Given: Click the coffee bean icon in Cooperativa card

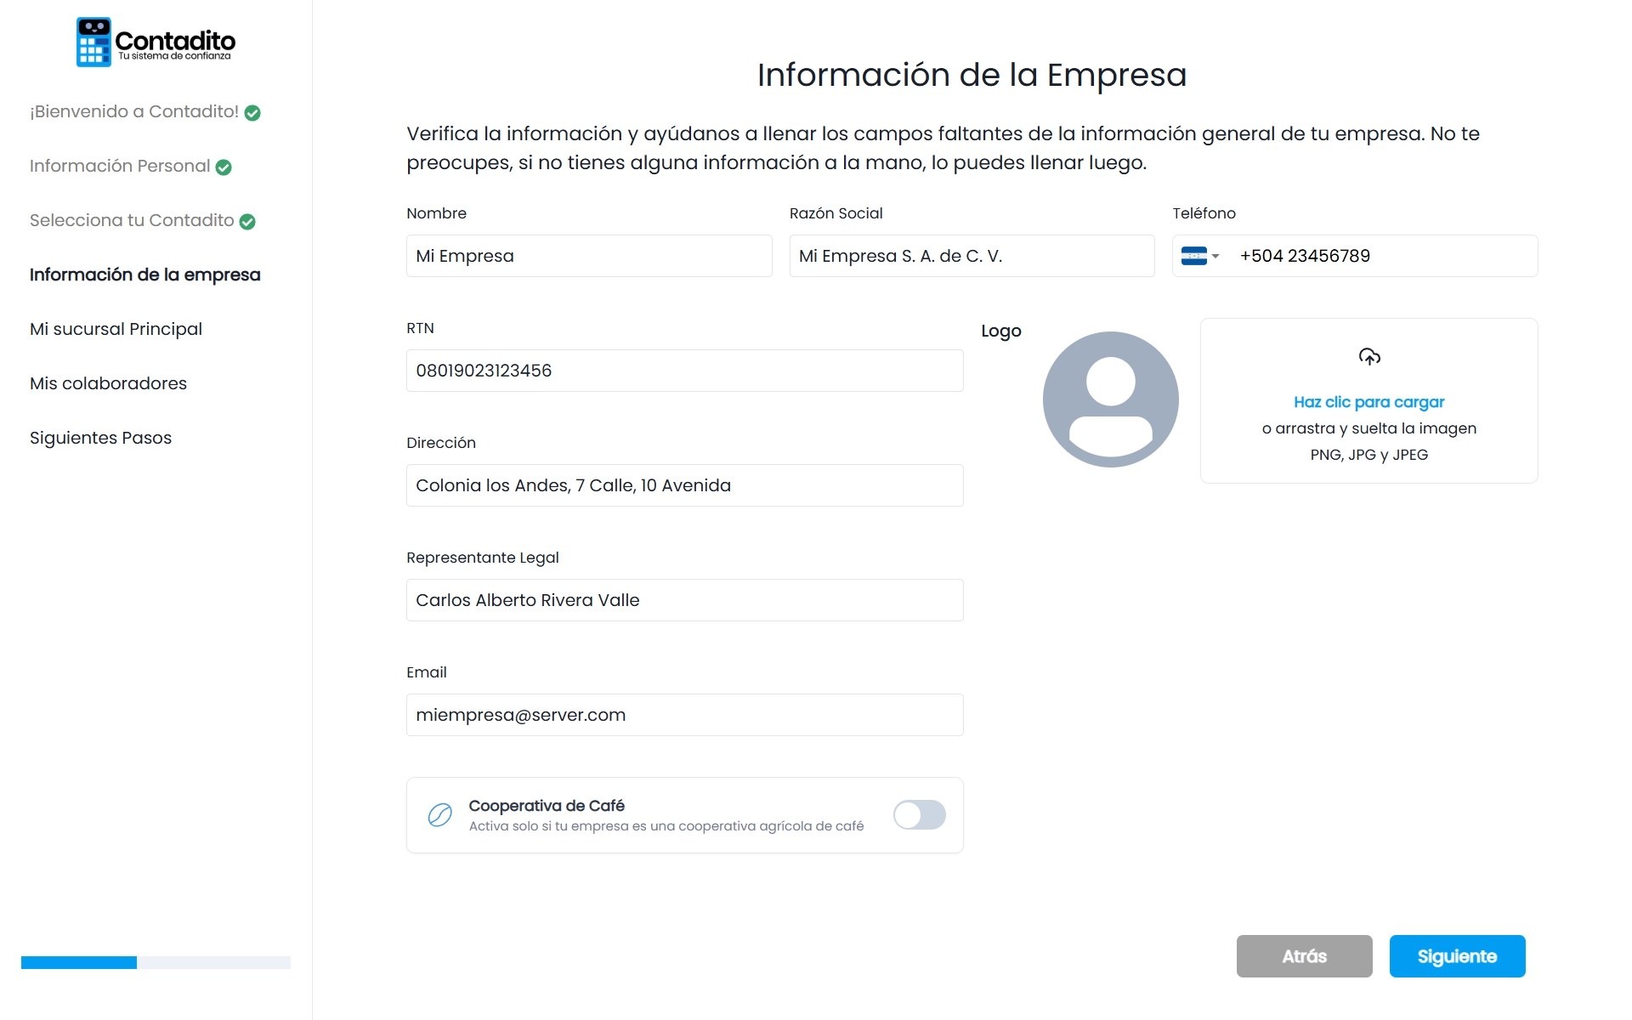Looking at the screenshot, I should pos(439,814).
